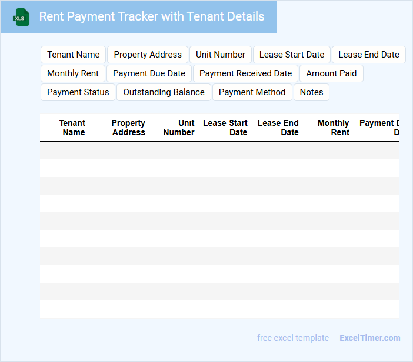Select the Payment Due Date tag

click(149, 73)
